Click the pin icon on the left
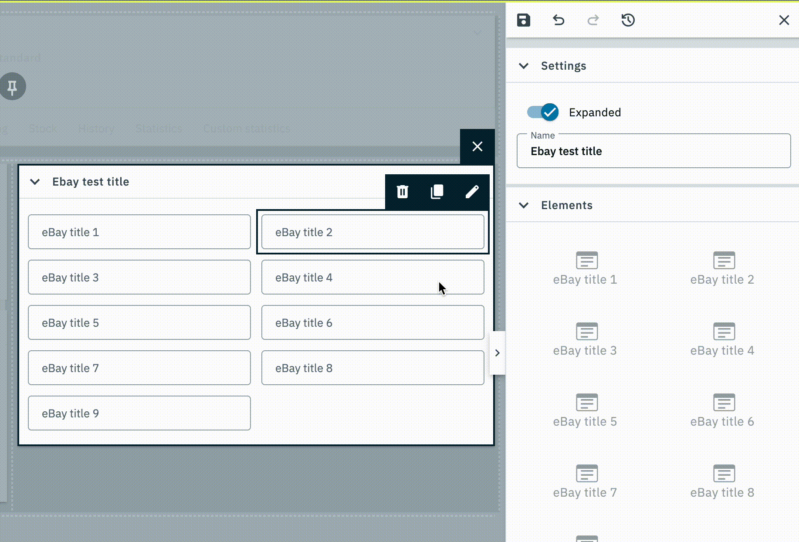This screenshot has height=542, width=799. 12,86
